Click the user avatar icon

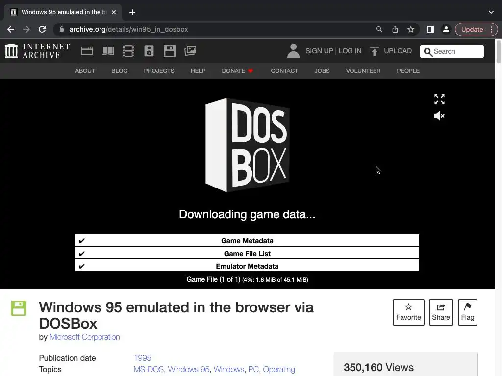pyautogui.click(x=293, y=51)
